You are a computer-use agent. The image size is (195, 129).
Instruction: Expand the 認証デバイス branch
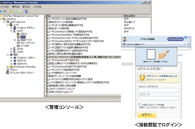pyautogui.click(x=15, y=40)
